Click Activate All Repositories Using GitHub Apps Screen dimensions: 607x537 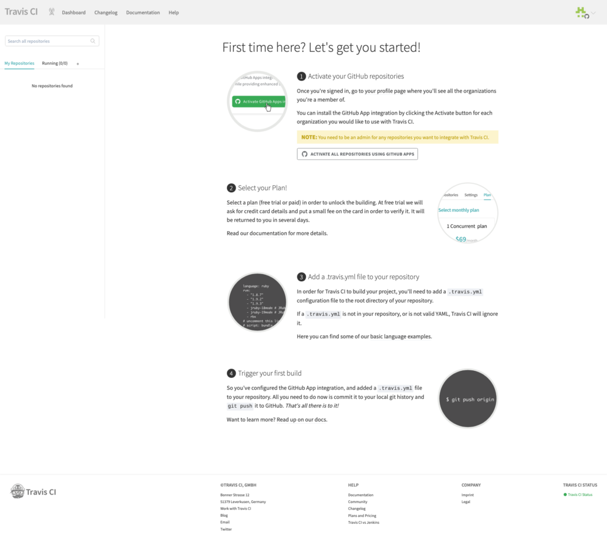pos(357,154)
